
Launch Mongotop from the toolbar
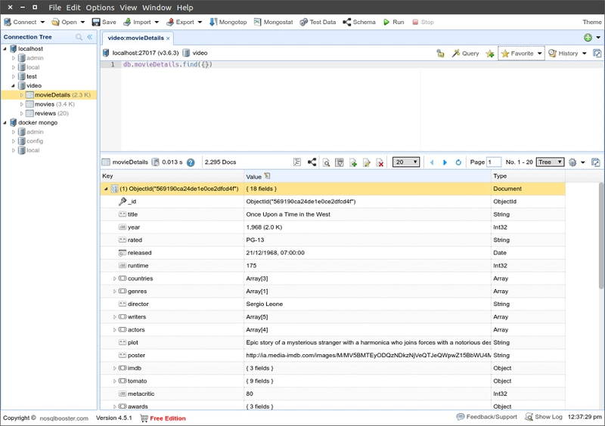(228, 22)
